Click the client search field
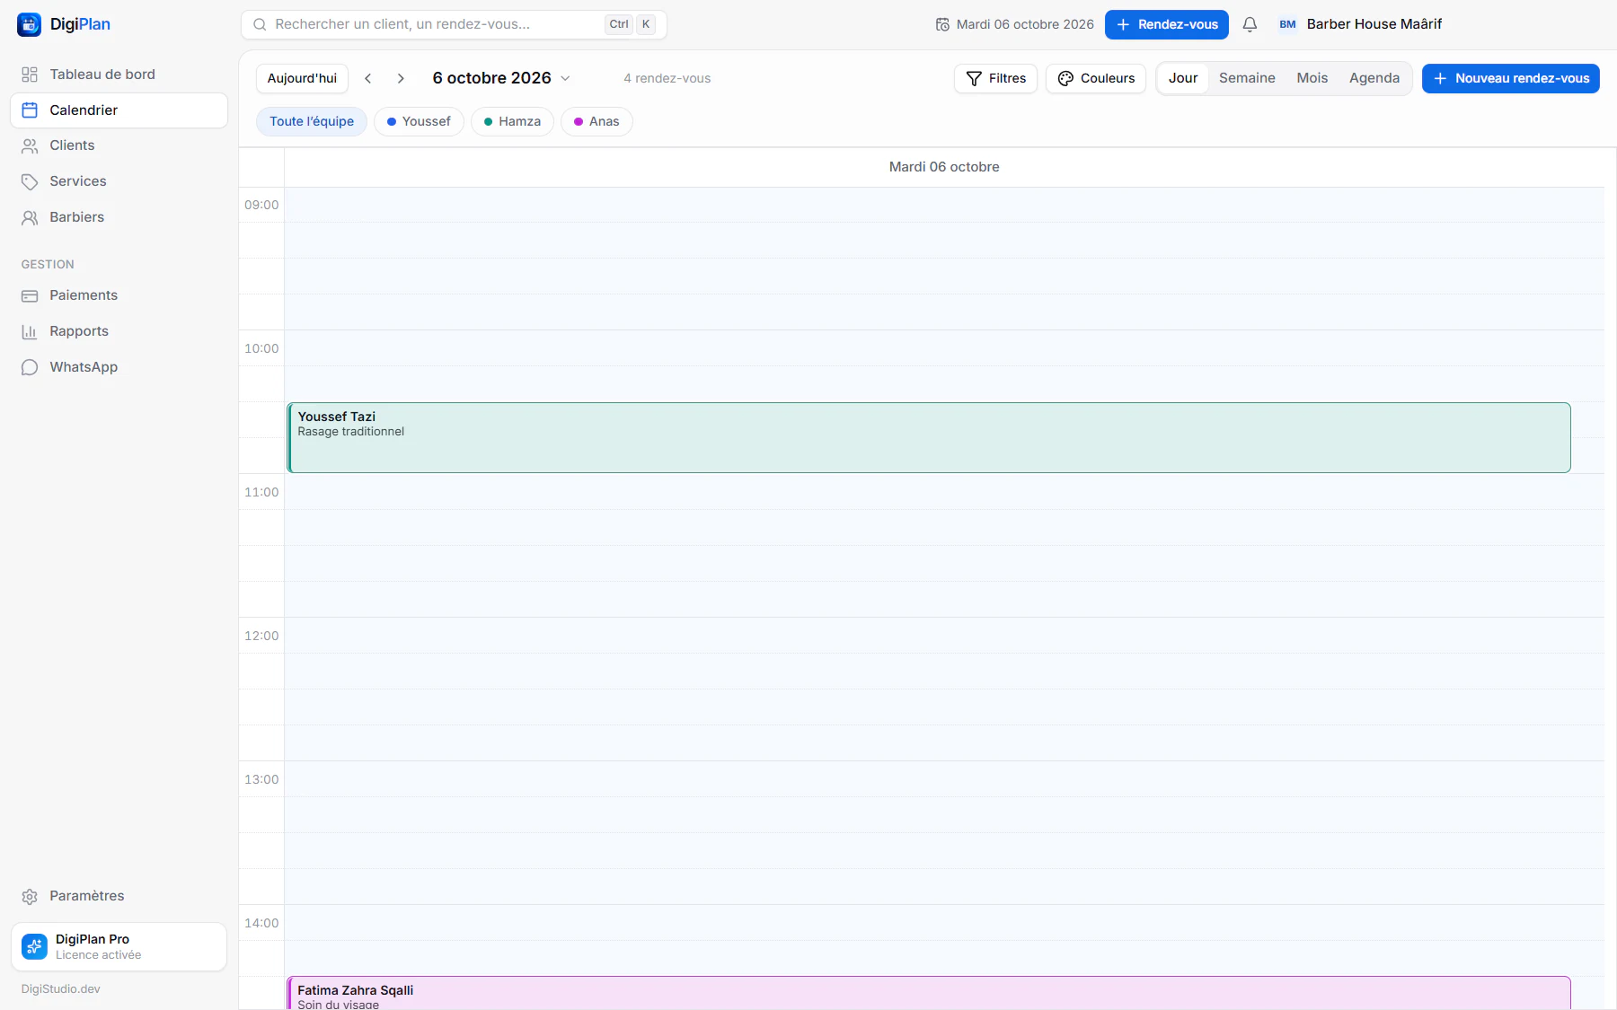 coord(454,24)
